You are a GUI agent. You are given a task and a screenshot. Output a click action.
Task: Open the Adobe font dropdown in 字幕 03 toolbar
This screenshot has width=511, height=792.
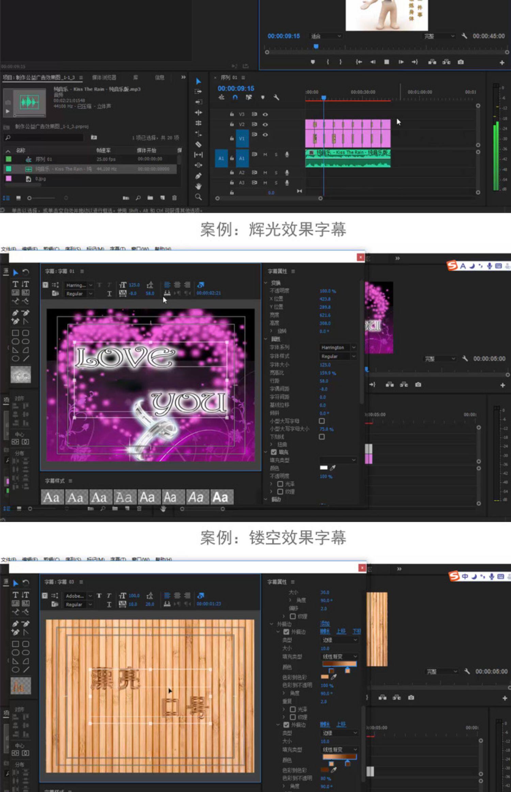pos(79,596)
